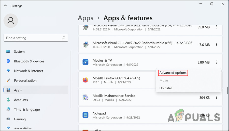
Task: Open the user profile avatar
Action: click(11, 21)
